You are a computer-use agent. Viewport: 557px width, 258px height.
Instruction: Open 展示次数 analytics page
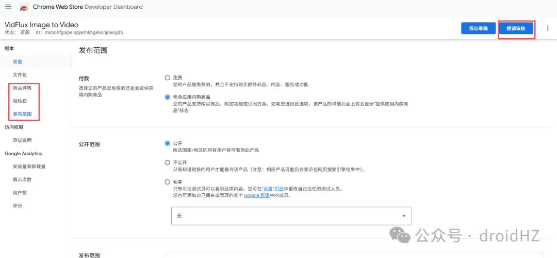[x=22, y=179]
